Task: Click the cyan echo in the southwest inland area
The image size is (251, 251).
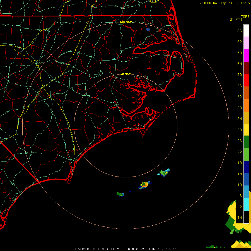Action: coord(65,143)
